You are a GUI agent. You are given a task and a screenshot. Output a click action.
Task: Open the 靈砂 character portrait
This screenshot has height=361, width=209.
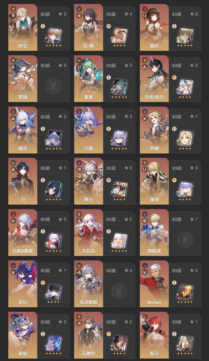154,27
